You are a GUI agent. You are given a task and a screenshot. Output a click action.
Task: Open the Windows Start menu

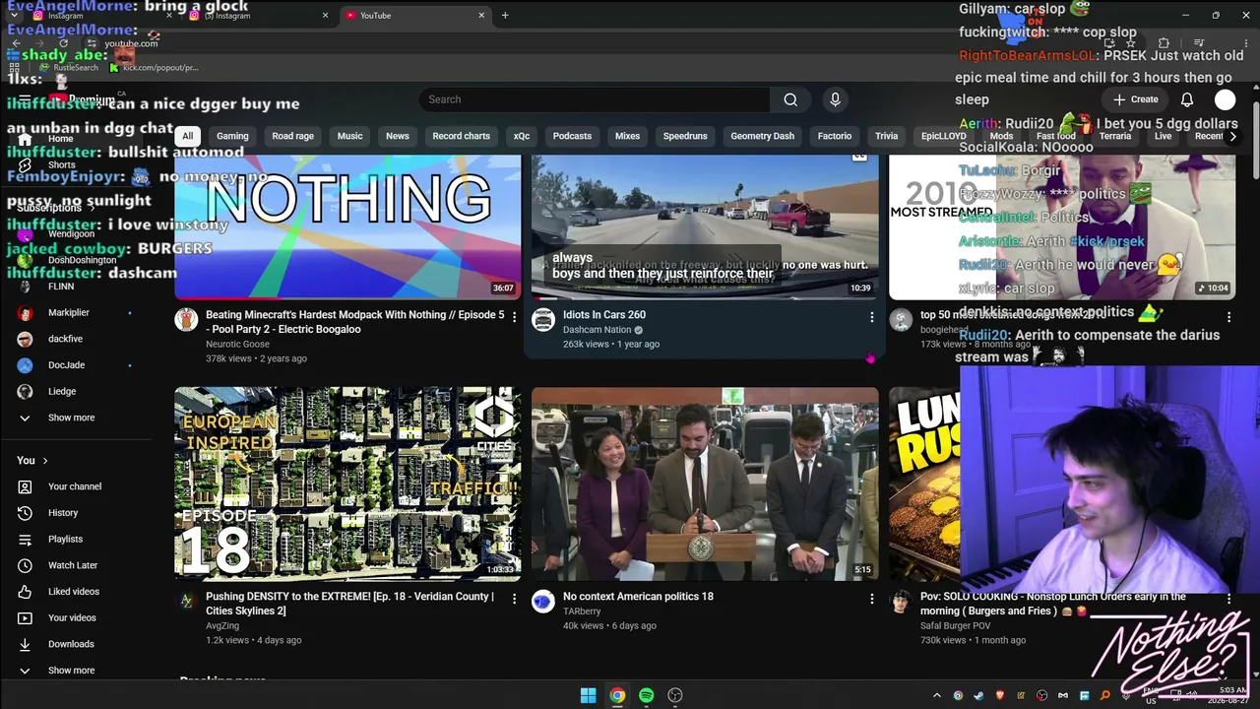pos(588,695)
